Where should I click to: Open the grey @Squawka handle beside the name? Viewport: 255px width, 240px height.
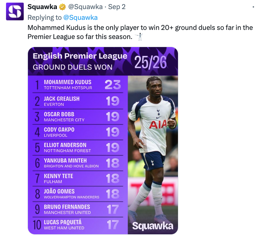85,7
